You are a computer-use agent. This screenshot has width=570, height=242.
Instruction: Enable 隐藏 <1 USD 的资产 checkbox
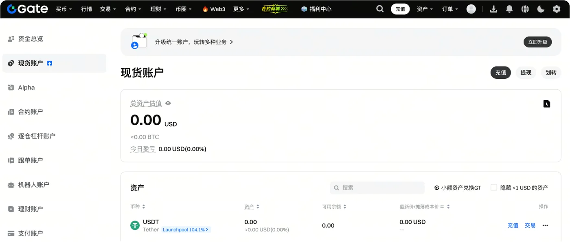point(494,188)
